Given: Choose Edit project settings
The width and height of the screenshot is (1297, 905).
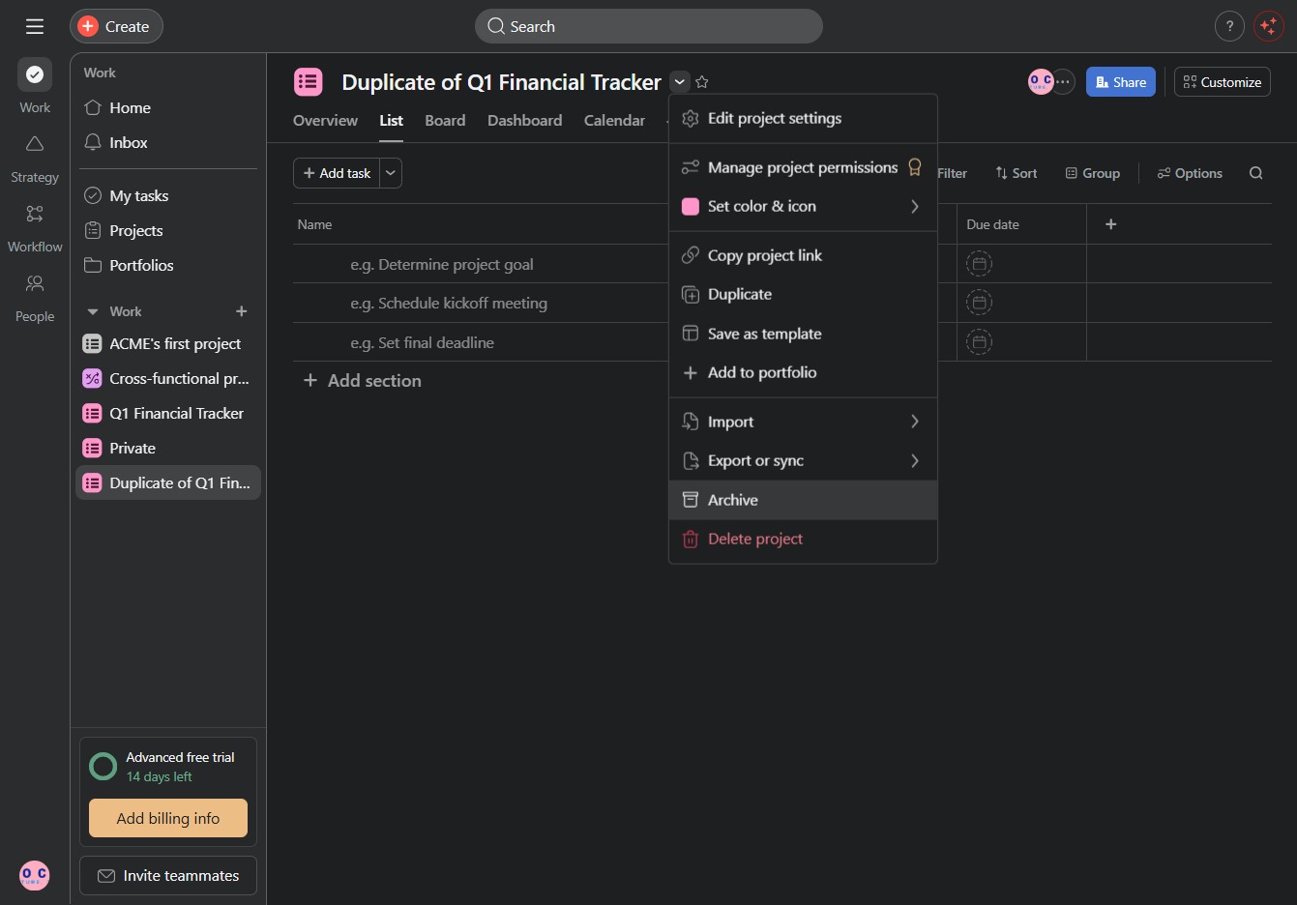Looking at the screenshot, I should [x=803, y=118].
